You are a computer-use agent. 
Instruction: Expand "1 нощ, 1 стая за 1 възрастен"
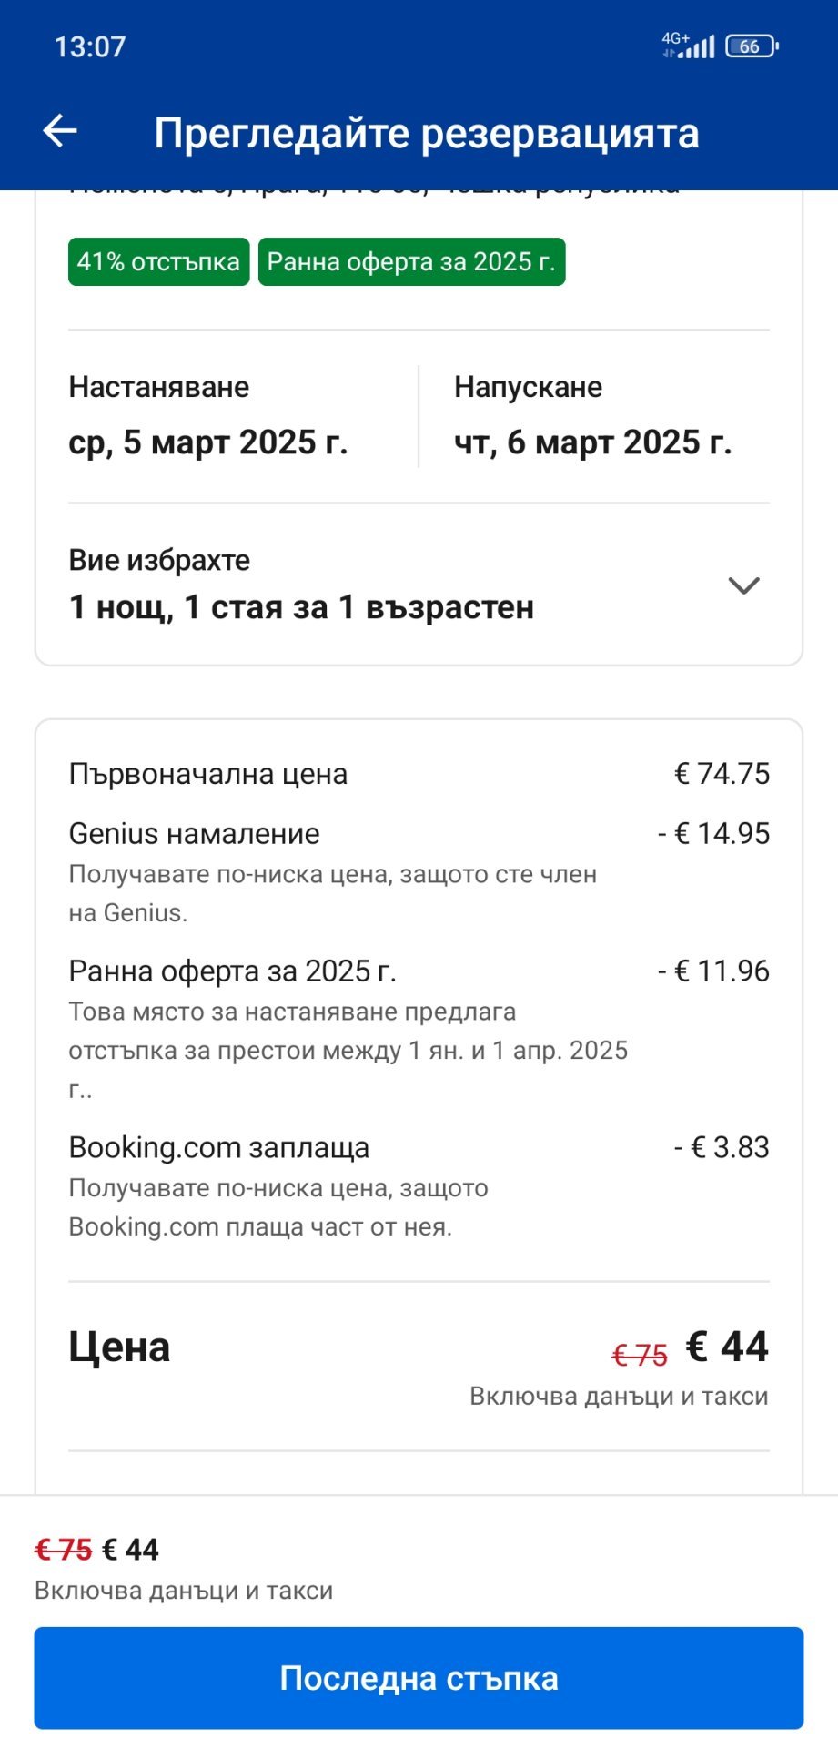[x=301, y=606]
